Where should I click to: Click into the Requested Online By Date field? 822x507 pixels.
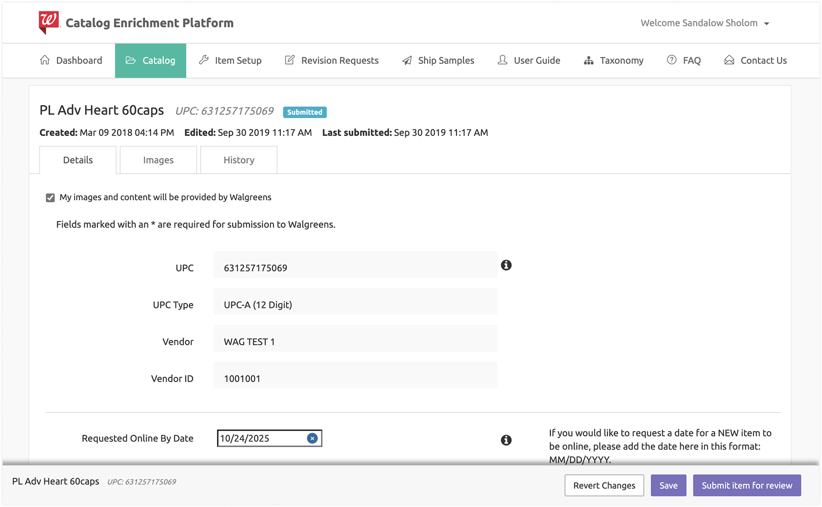pyautogui.click(x=261, y=438)
